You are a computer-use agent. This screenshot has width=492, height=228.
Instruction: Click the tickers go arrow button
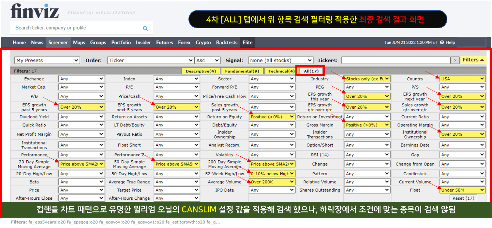tap(455, 60)
